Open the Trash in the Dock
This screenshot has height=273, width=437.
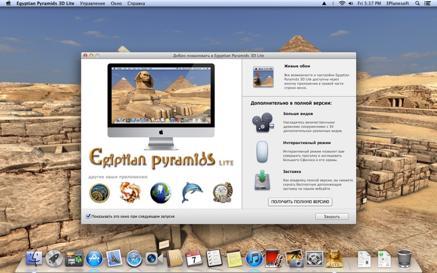pyautogui.click(x=404, y=258)
